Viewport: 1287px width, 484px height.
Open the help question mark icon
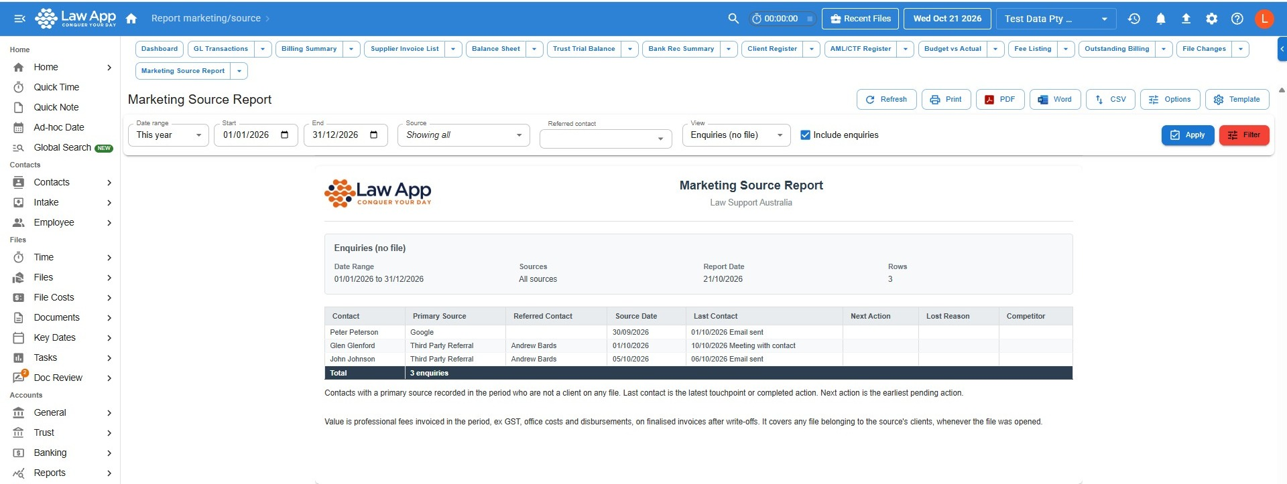[1237, 19]
